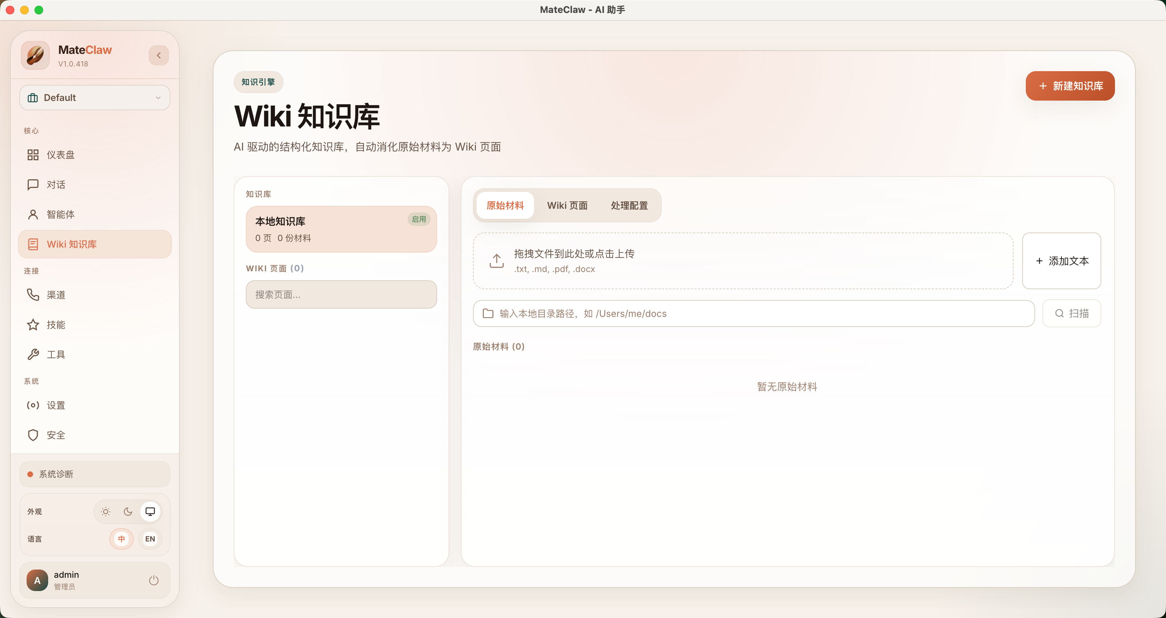Open the agent person icon
The height and width of the screenshot is (618, 1166).
33,215
